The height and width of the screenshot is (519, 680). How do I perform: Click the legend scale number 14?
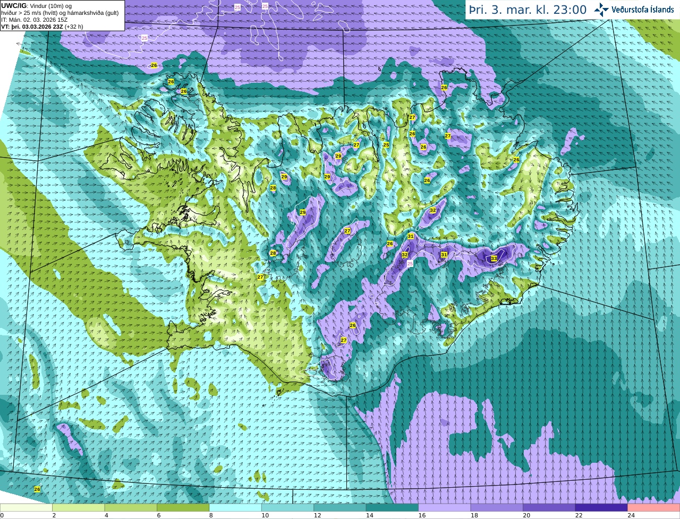pos(370,515)
